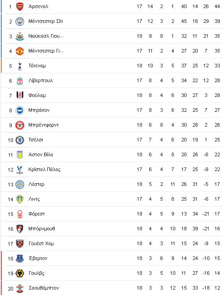
Task: Click the Newcastle United crest icon
Action: coord(20,36)
